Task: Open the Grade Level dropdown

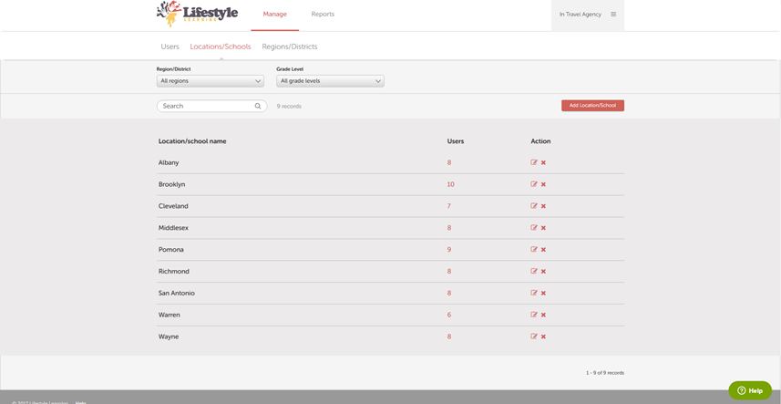Action: pos(330,81)
